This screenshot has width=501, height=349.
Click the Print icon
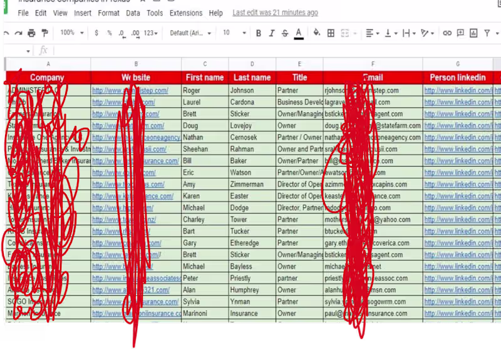pos(31,33)
